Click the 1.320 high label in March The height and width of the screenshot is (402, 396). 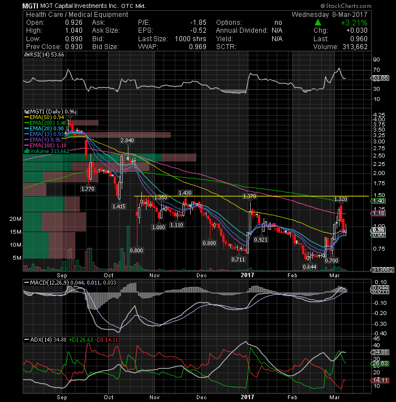click(x=341, y=199)
